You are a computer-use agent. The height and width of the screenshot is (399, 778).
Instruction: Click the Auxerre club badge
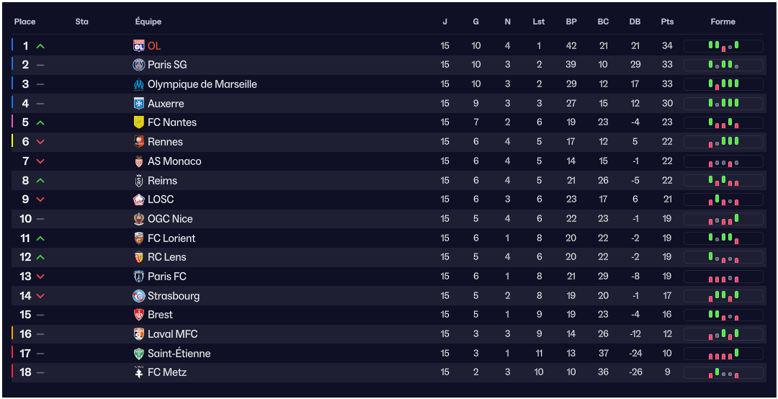pos(139,104)
